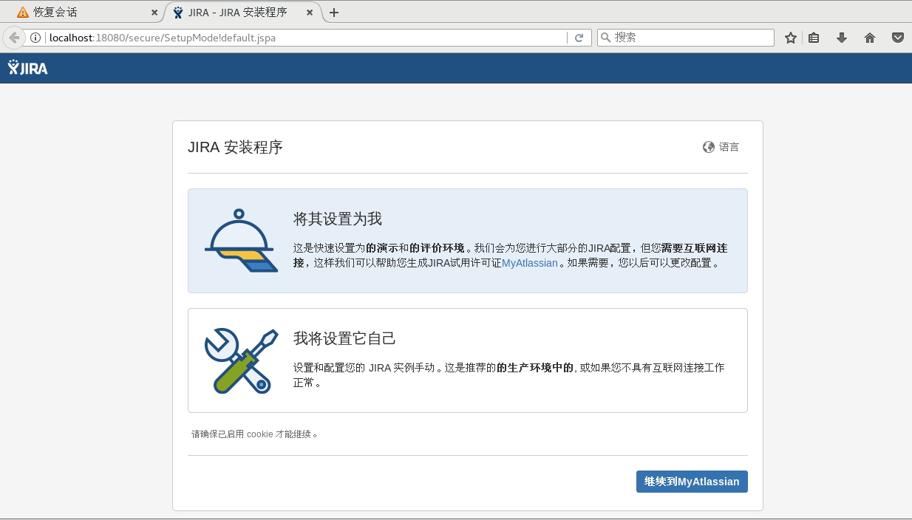Click the globe language icon
Viewport: 912px width, 520px height.
709,147
